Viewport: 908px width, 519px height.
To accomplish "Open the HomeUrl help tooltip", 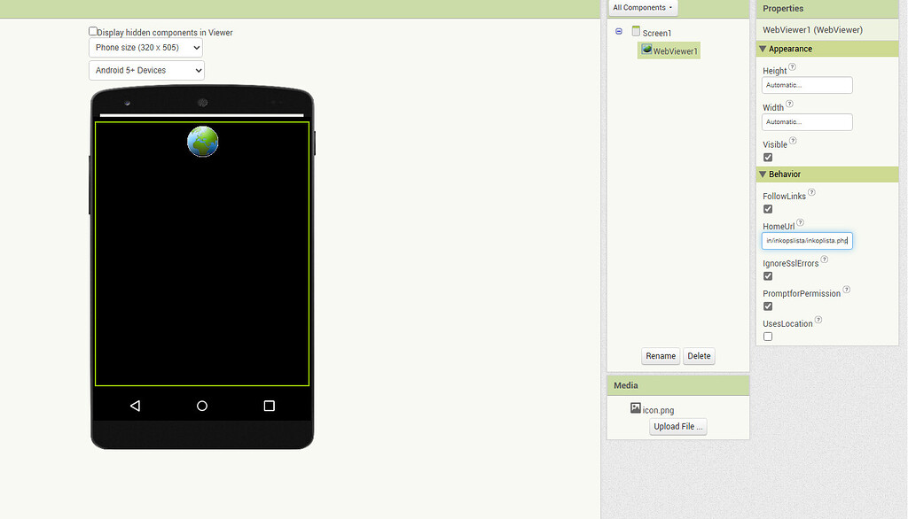I will (800, 221).
